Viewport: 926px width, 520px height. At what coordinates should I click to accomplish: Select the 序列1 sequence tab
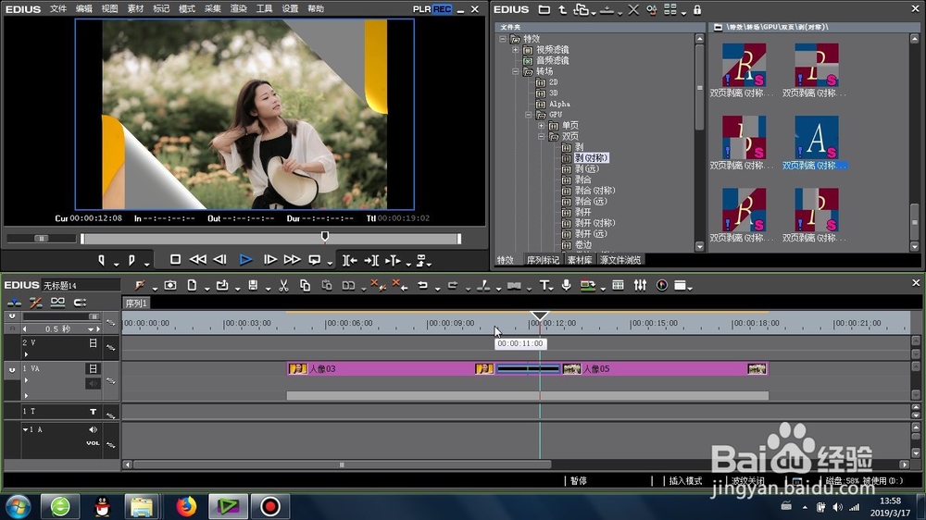(136, 303)
